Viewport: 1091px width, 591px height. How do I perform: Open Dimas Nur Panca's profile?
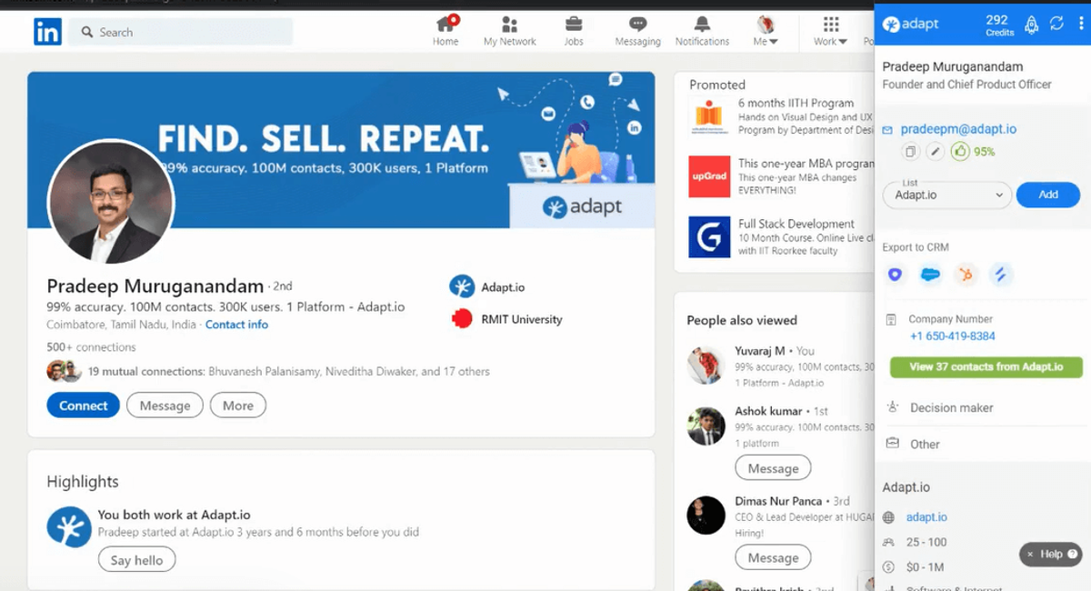coord(777,501)
